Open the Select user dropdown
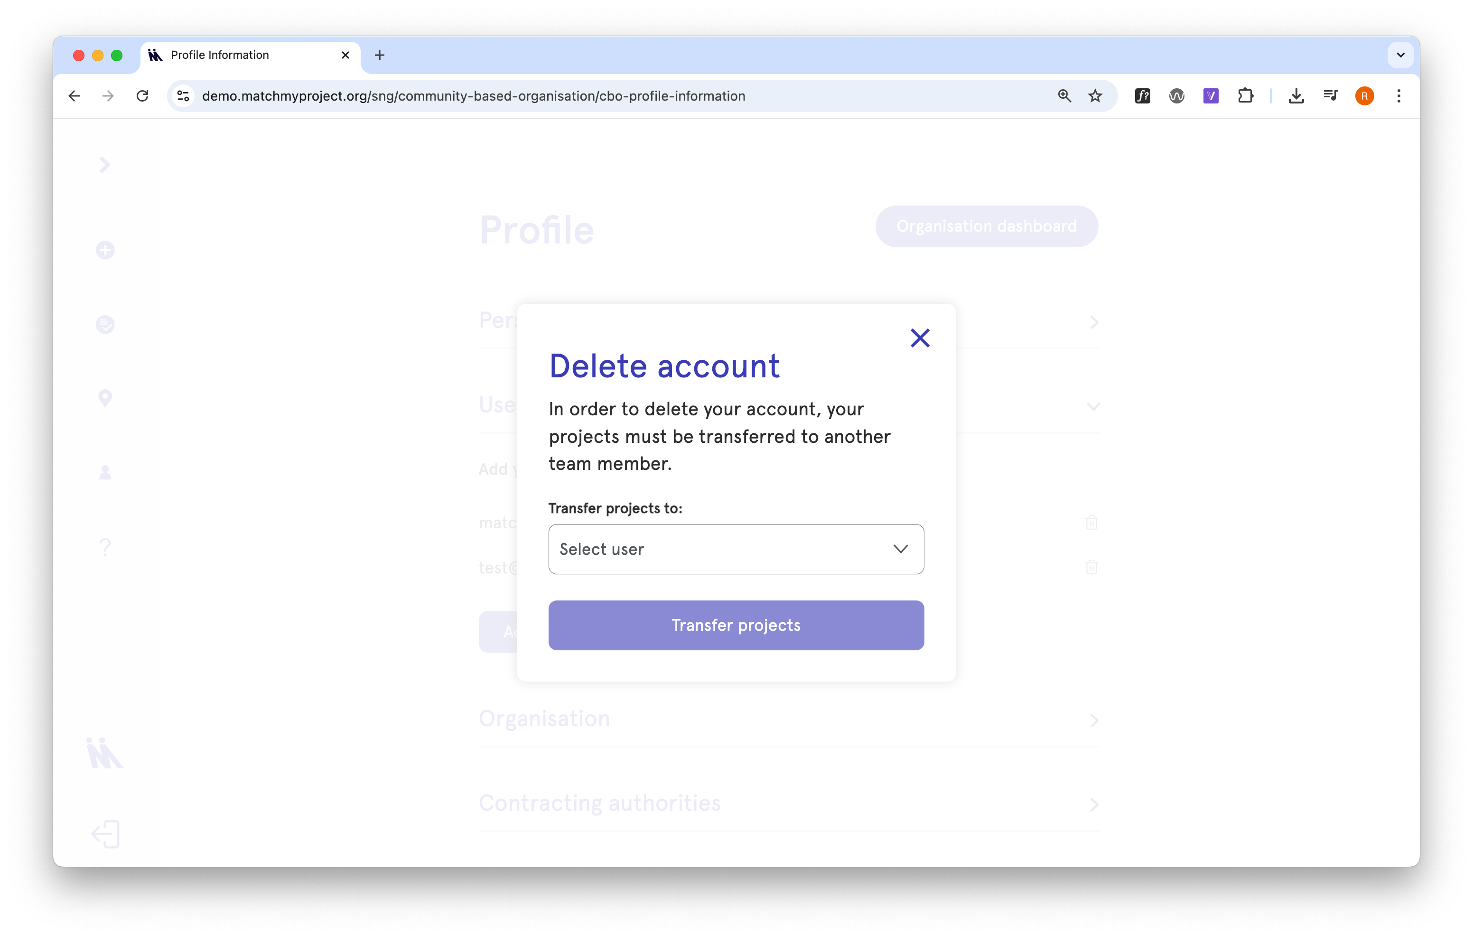 [736, 549]
